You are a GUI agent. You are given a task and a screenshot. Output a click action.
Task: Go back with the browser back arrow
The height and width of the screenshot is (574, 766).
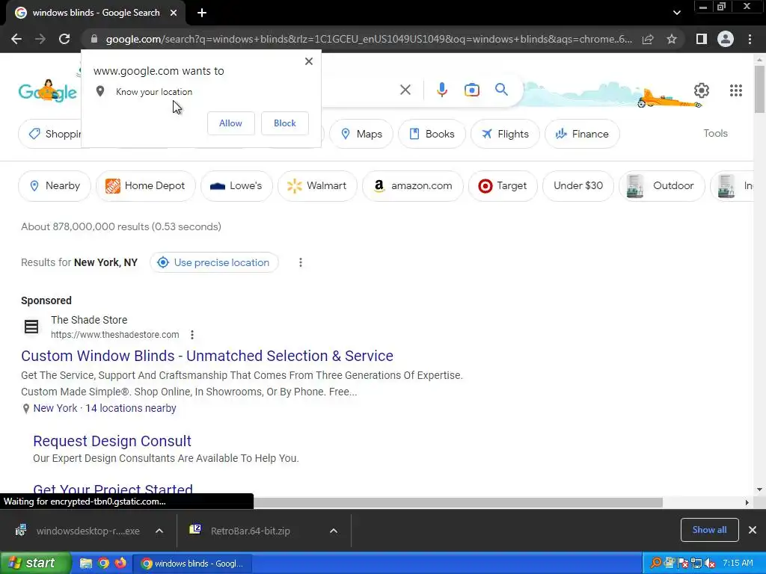pos(16,39)
